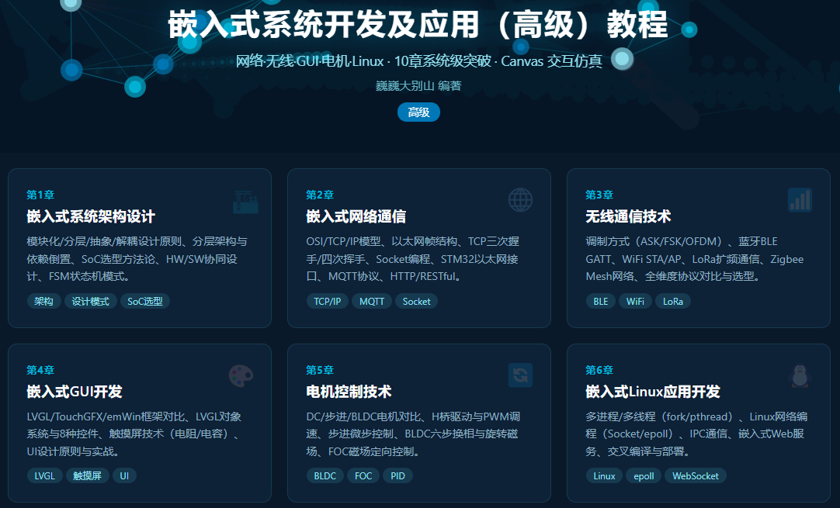Select the 架构 tag
The image size is (840, 508).
coord(44,302)
